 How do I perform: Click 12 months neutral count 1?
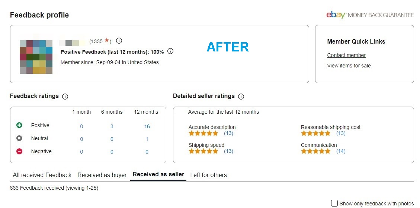[147, 139]
